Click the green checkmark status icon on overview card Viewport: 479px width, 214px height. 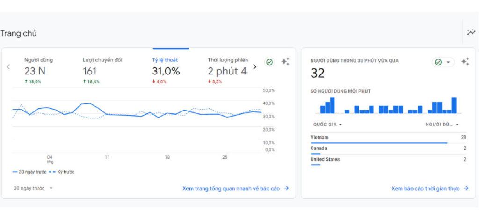(x=269, y=62)
